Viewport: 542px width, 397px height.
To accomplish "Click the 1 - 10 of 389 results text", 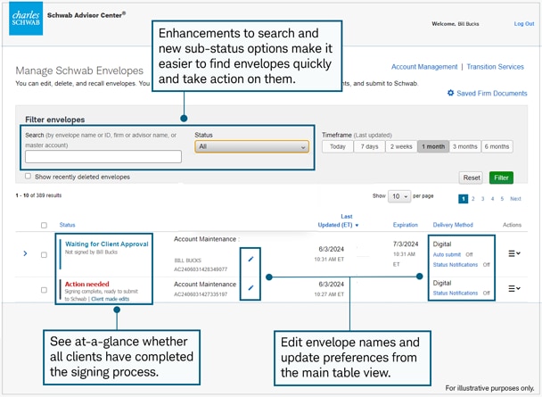I will pyautogui.click(x=38, y=195).
